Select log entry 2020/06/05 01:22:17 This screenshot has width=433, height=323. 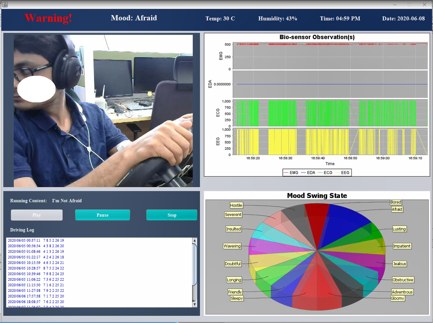[x=36, y=257]
